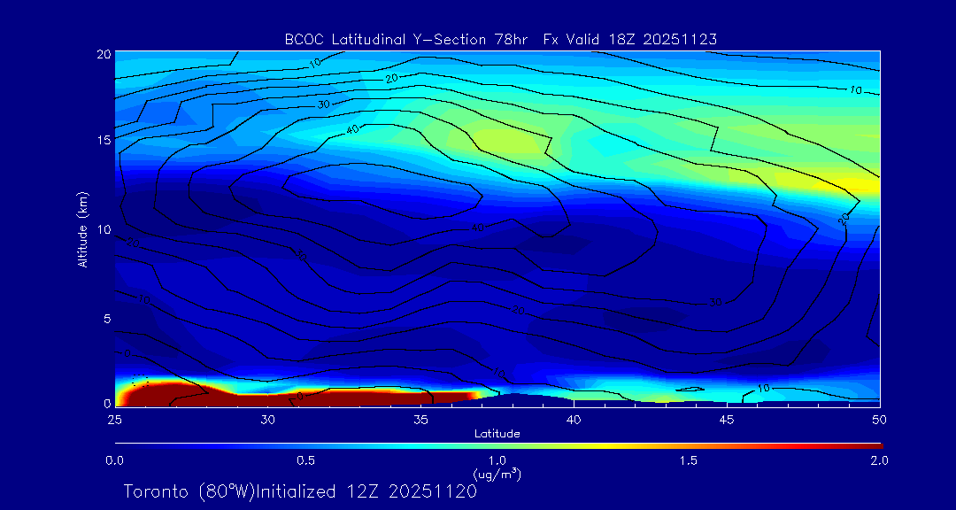Click the plot title 'BCOC Latitudinal Y-Section 78hr'
The height and width of the screenshot is (510, 956).
click(407, 40)
